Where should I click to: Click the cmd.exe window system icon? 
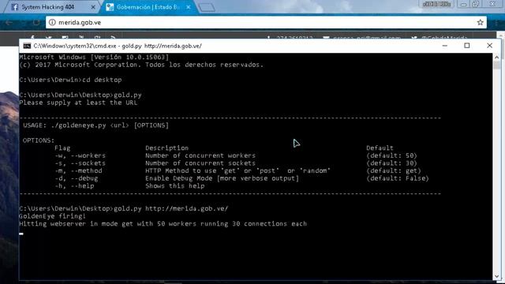[27, 46]
